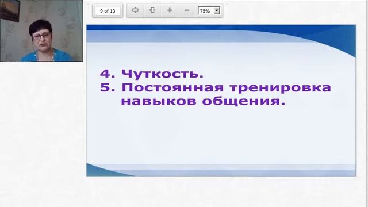Open the 75% zoom level dropdown

pos(209,11)
